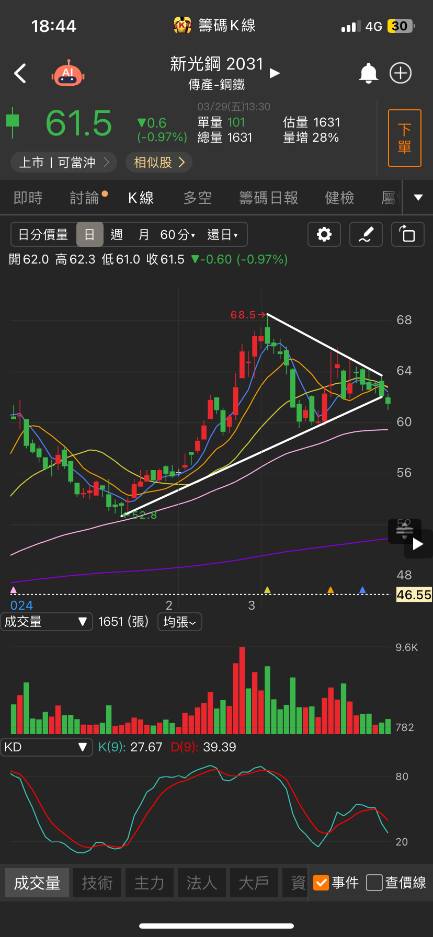This screenshot has height=937, width=433.
Task: Tap the 18:44 clock in status bar
Action: pos(53,26)
